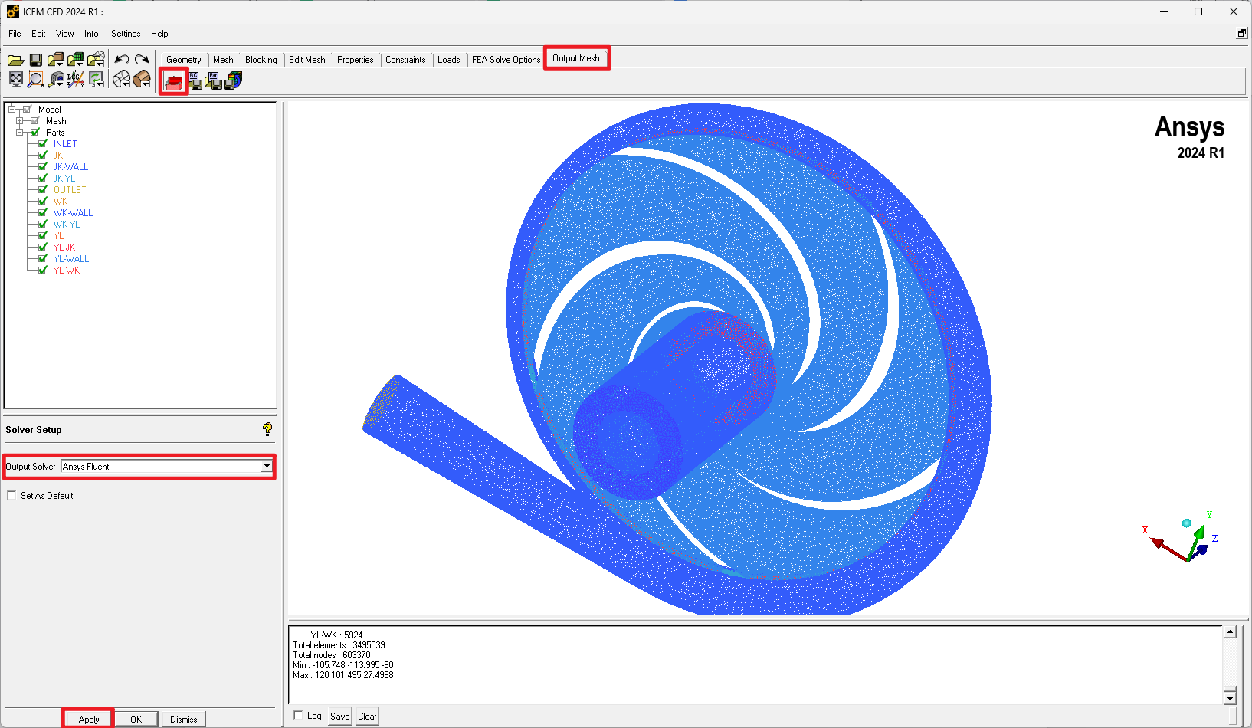The height and width of the screenshot is (728, 1252).
Task: Toggle the Parts group checkbox
Action: click(x=35, y=132)
